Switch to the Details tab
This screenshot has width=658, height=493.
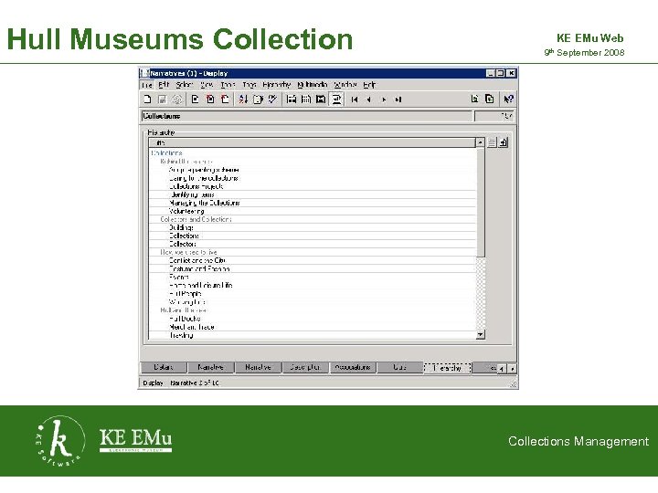point(164,368)
